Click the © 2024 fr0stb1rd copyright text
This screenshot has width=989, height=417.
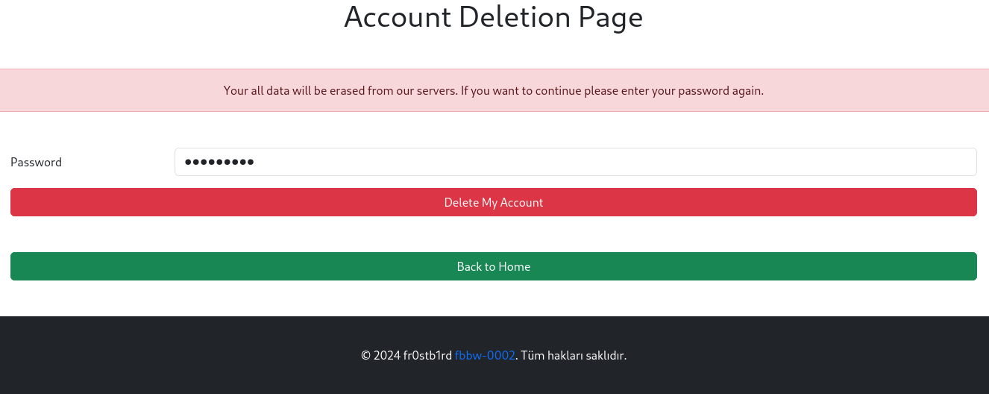coord(406,355)
